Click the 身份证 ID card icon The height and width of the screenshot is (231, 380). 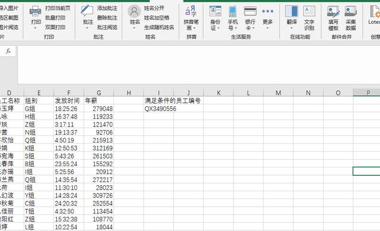point(215,11)
